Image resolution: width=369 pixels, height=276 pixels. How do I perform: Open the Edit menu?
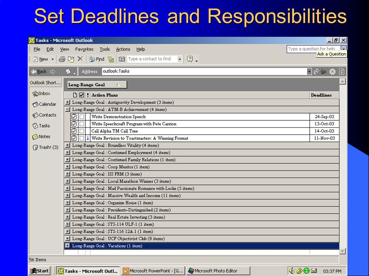pyautogui.click(x=50, y=49)
